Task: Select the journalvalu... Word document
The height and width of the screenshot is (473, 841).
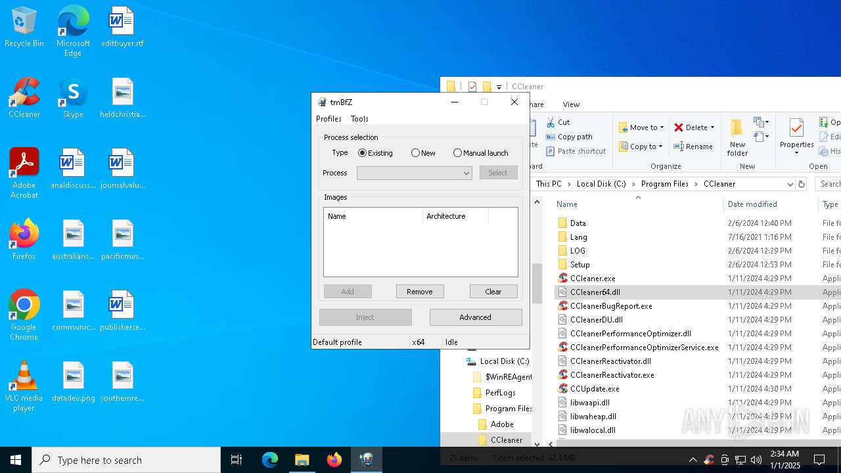Action: (x=122, y=169)
